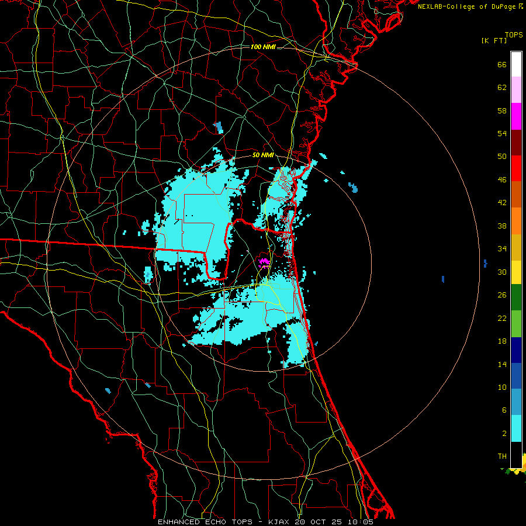Click the 22 value on the scale
This screenshot has height=526, width=526.
tap(502, 318)
